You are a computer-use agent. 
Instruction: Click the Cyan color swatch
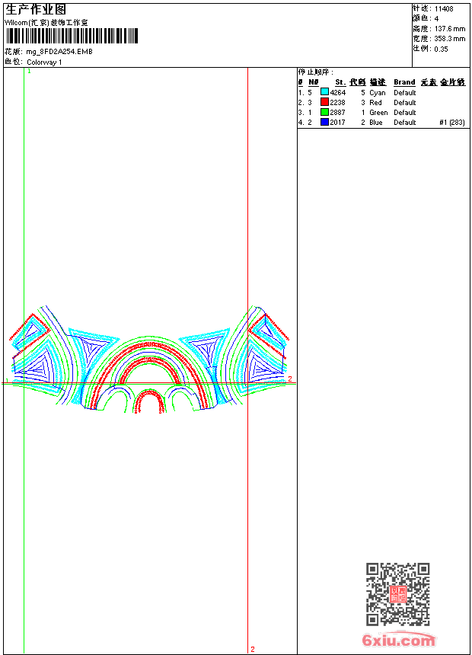[324, 92]
